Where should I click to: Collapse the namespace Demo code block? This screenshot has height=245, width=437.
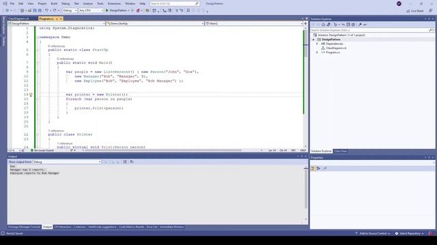(38, 37)
